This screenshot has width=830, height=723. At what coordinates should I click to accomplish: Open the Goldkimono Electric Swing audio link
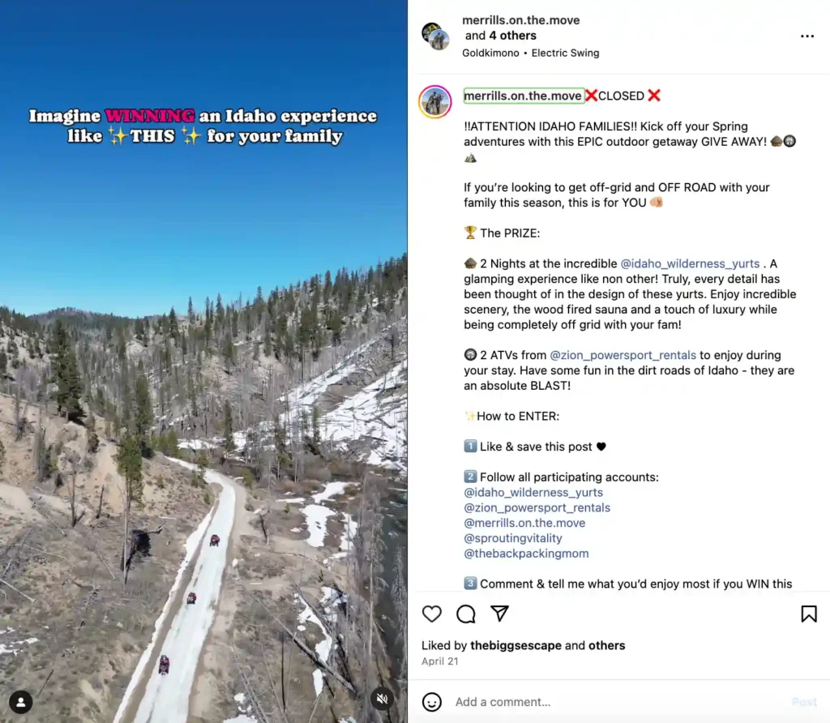(x=530, y=53)
